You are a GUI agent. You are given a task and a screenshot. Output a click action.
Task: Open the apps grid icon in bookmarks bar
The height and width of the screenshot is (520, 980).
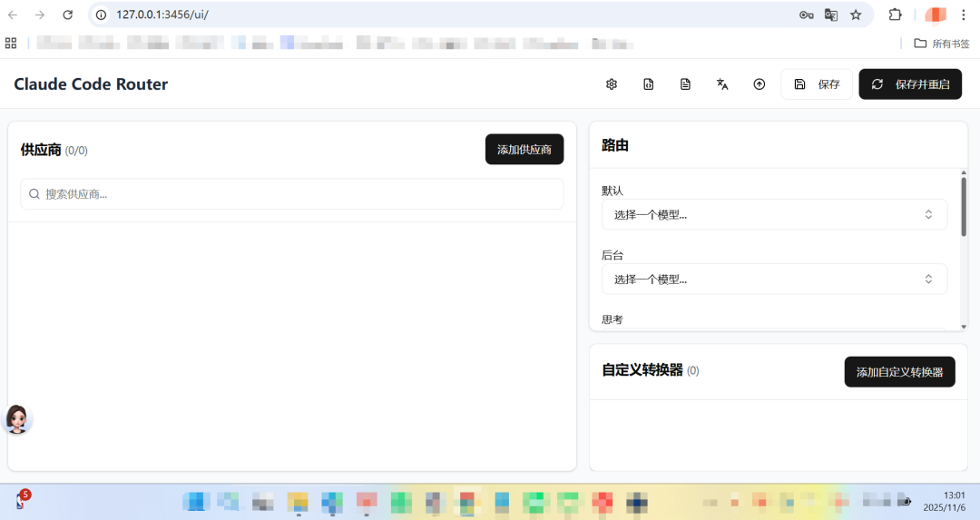[x=11, y=44]
